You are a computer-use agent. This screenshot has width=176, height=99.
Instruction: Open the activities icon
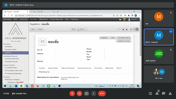[x=170, y=94]
